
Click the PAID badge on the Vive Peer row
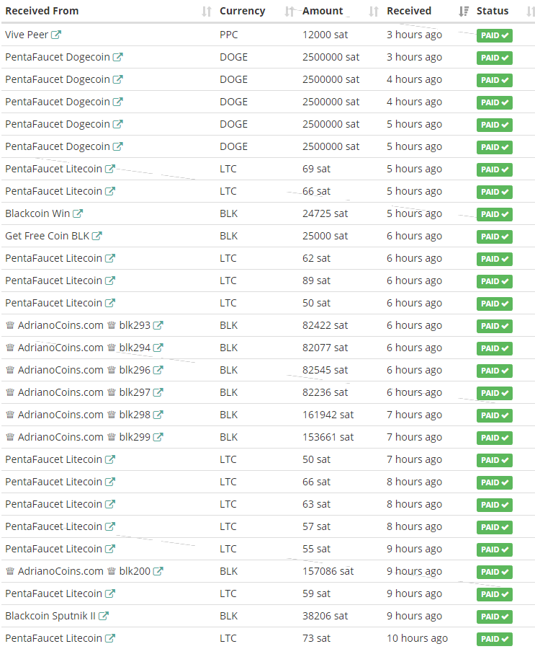(495, 35)
